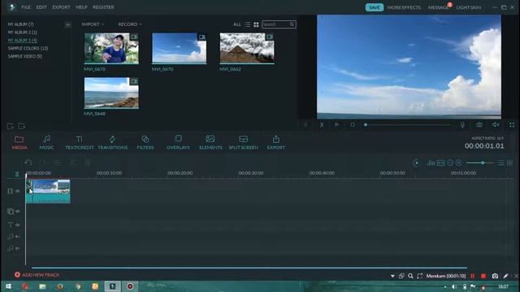The width and height of the screenshot is (520, 292).
Task: Click Add New Track
Action: pos(37,275)
